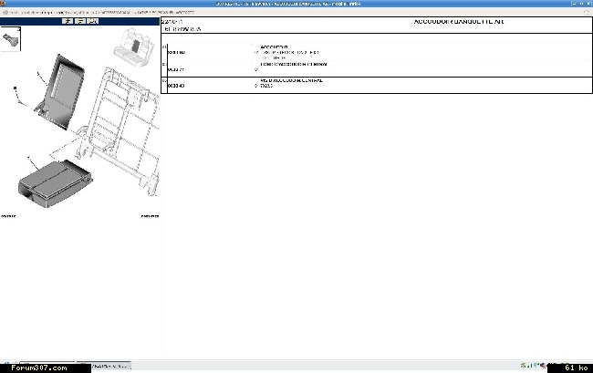Click the bookmark star in address bar

pyautogui.click(x=587, y=12)
